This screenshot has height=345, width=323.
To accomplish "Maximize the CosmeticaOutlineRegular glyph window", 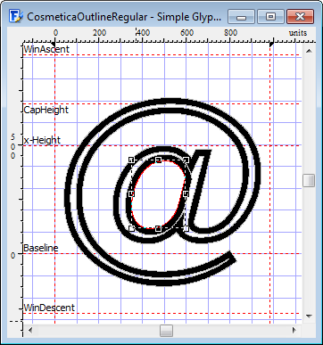I will pos(270,17).
